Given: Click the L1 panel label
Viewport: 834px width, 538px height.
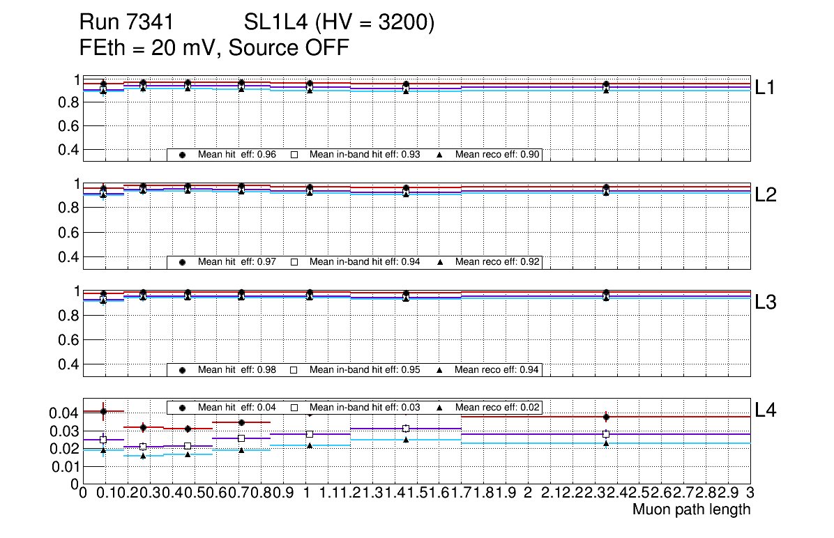Looking at the screenshot, I should coord(766,88).
